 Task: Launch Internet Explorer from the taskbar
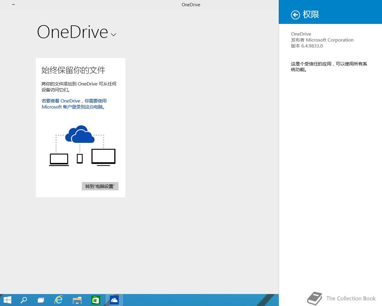59,300
